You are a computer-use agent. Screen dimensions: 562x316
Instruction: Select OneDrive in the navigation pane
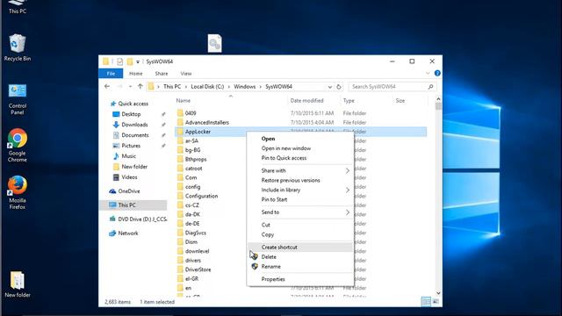coord(125,191)
